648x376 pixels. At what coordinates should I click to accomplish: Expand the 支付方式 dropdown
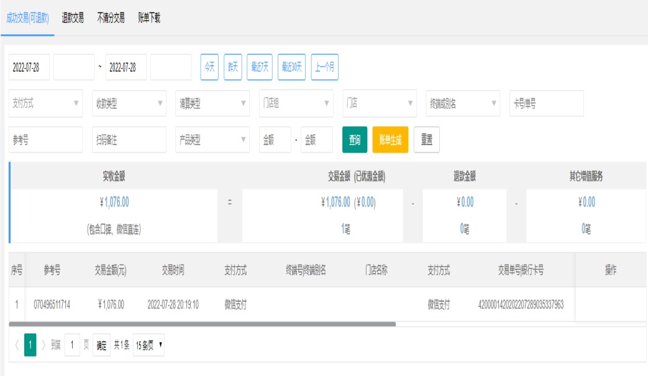coord(46,104)
